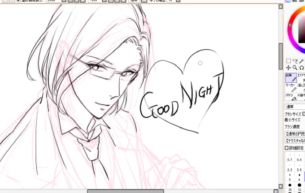This screenshot has width=305, height=193.
Task: Open the 通常の円形 brush shape dropdown
Action: [x=295, y=134]
